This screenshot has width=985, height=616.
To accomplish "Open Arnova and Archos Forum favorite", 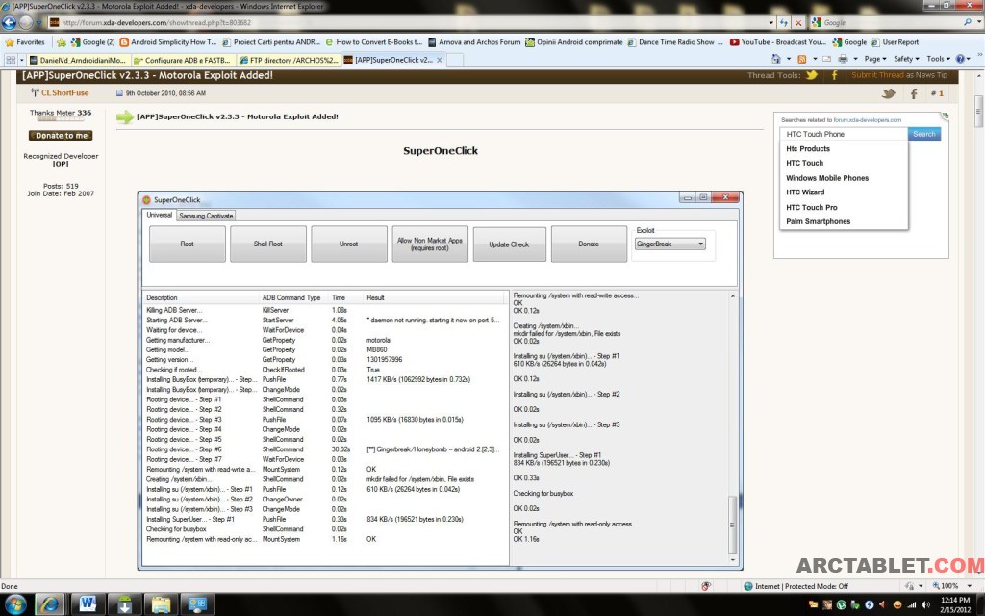I will (474, 42).
